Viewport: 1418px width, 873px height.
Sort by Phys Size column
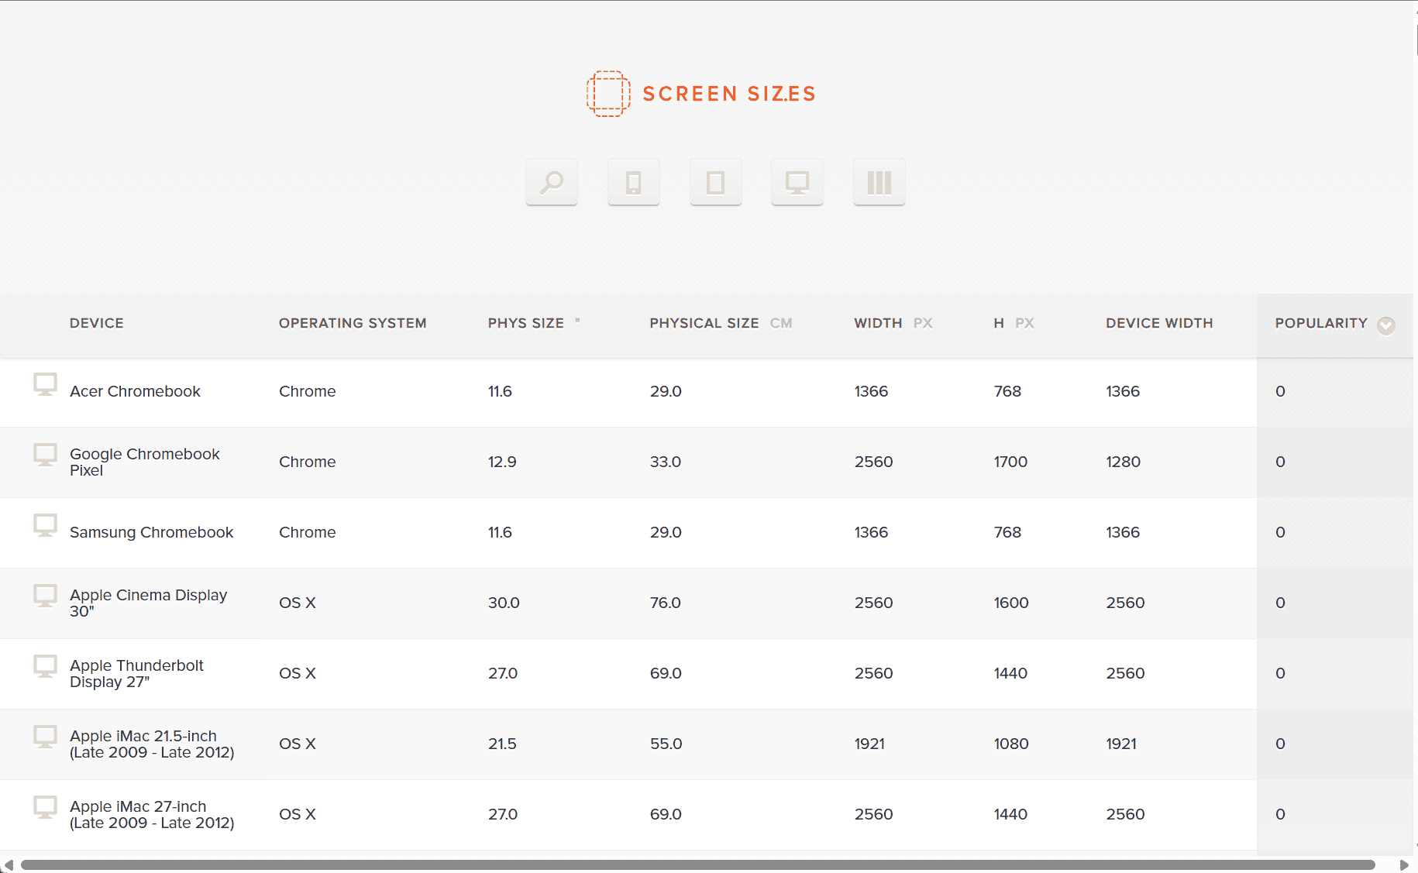526,323
